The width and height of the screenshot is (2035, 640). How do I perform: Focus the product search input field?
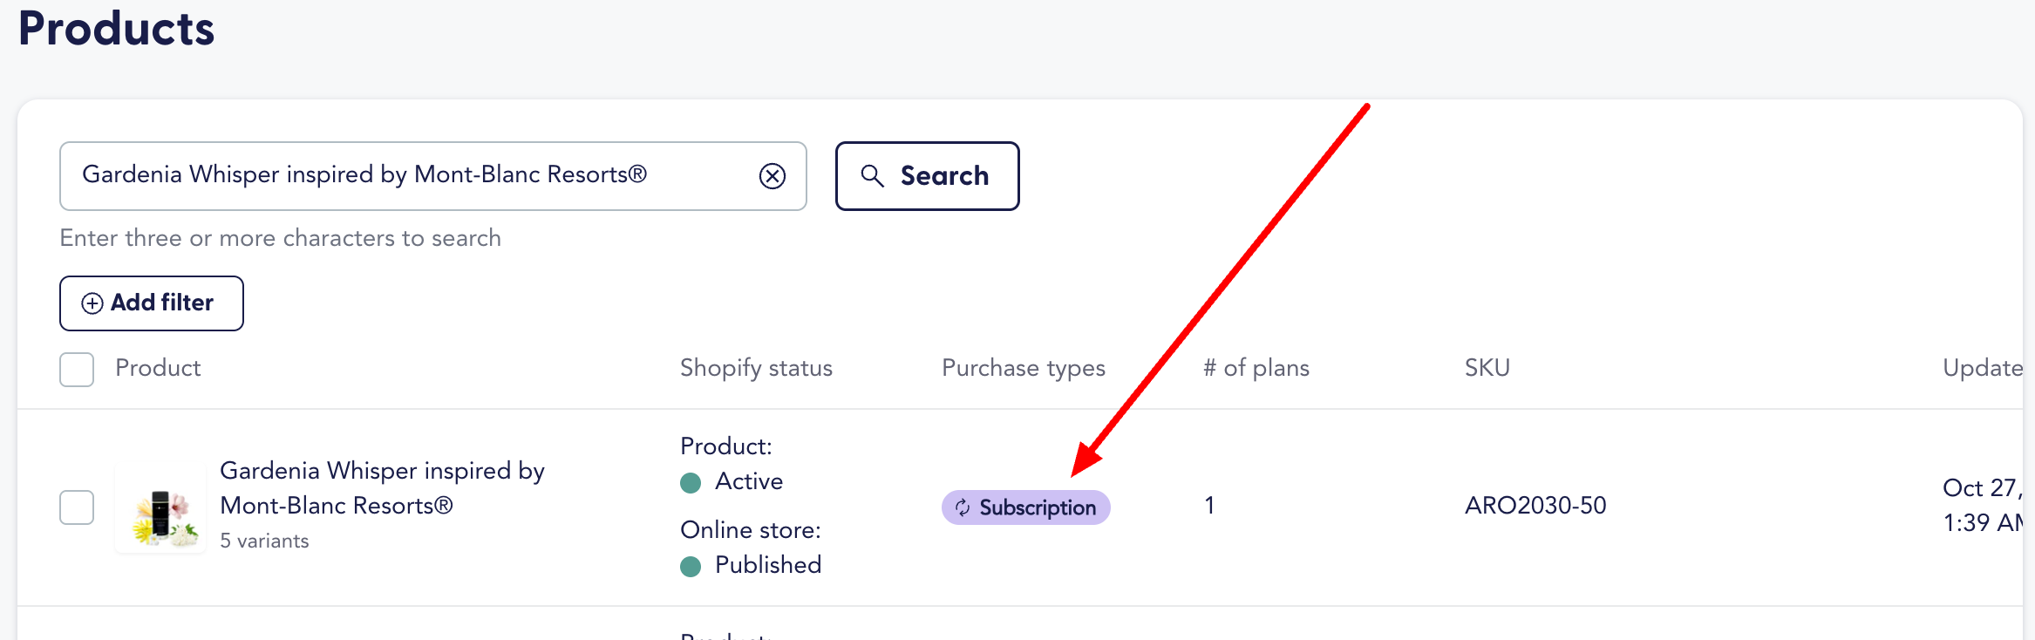410,176
